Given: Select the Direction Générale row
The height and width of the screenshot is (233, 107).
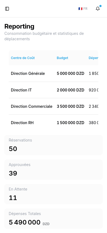Looking at the screenshot, I should [x=53, y=73].
